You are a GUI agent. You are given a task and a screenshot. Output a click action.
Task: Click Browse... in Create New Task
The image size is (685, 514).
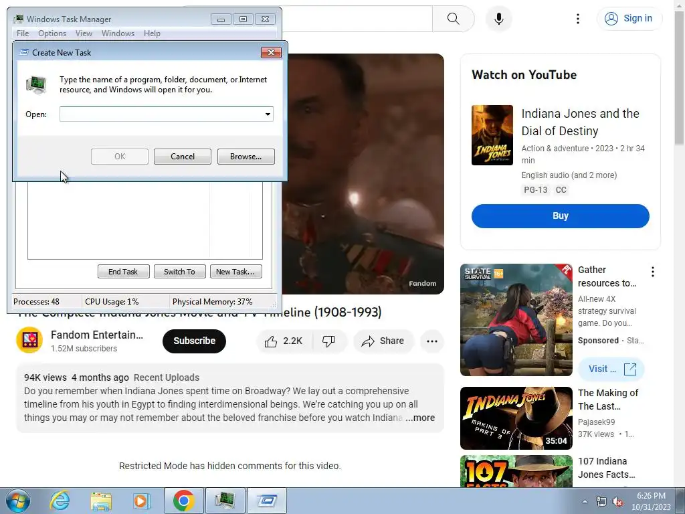point(246,157)
